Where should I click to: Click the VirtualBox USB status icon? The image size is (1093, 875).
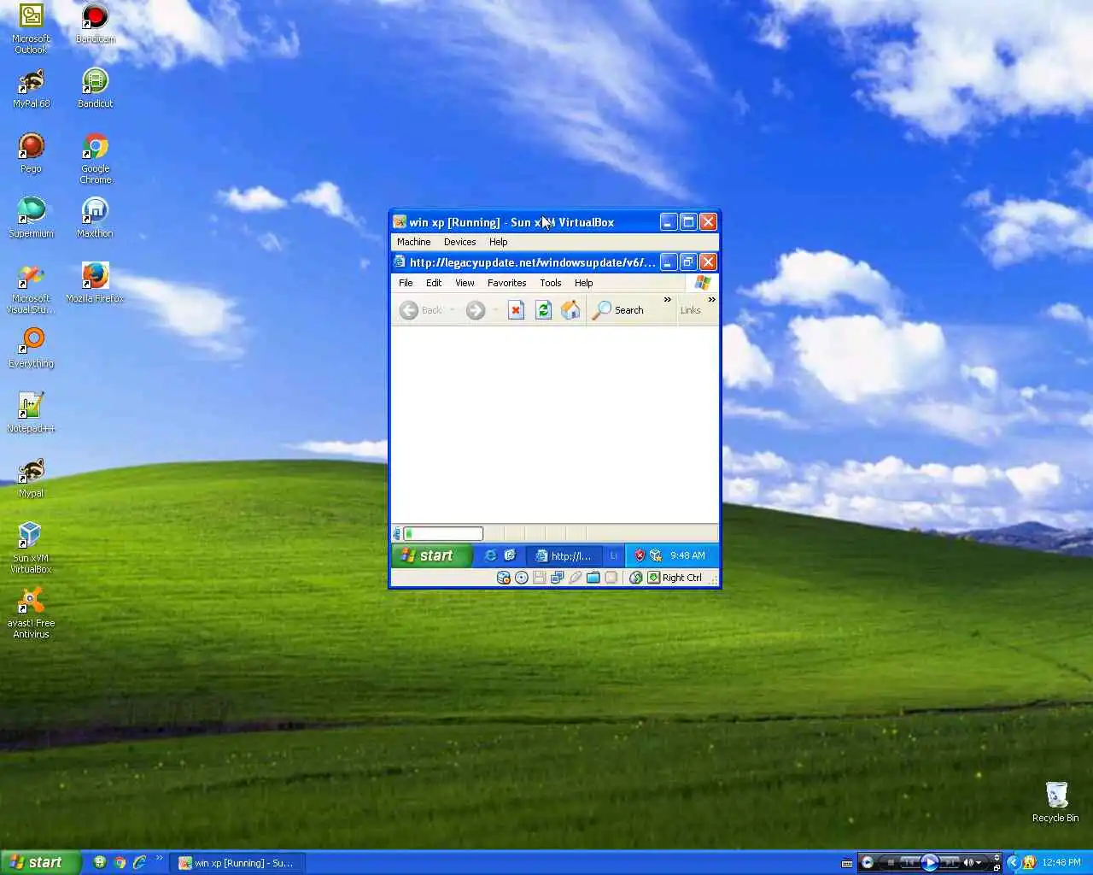click(576, 578)
